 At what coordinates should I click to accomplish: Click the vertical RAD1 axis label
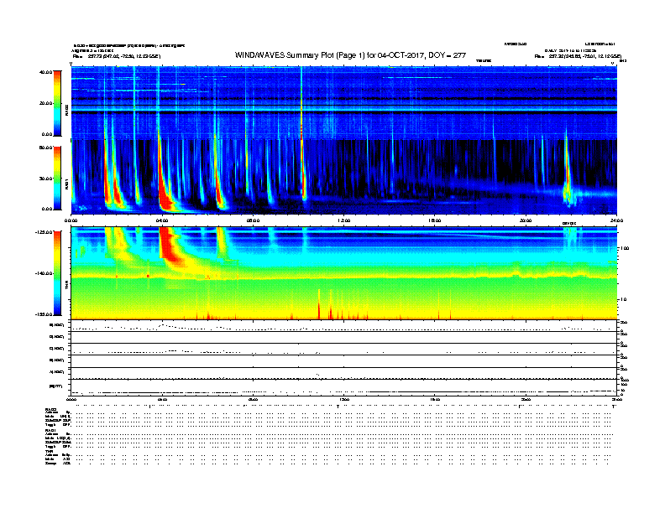pyautogui.click(x=67, y=184)
